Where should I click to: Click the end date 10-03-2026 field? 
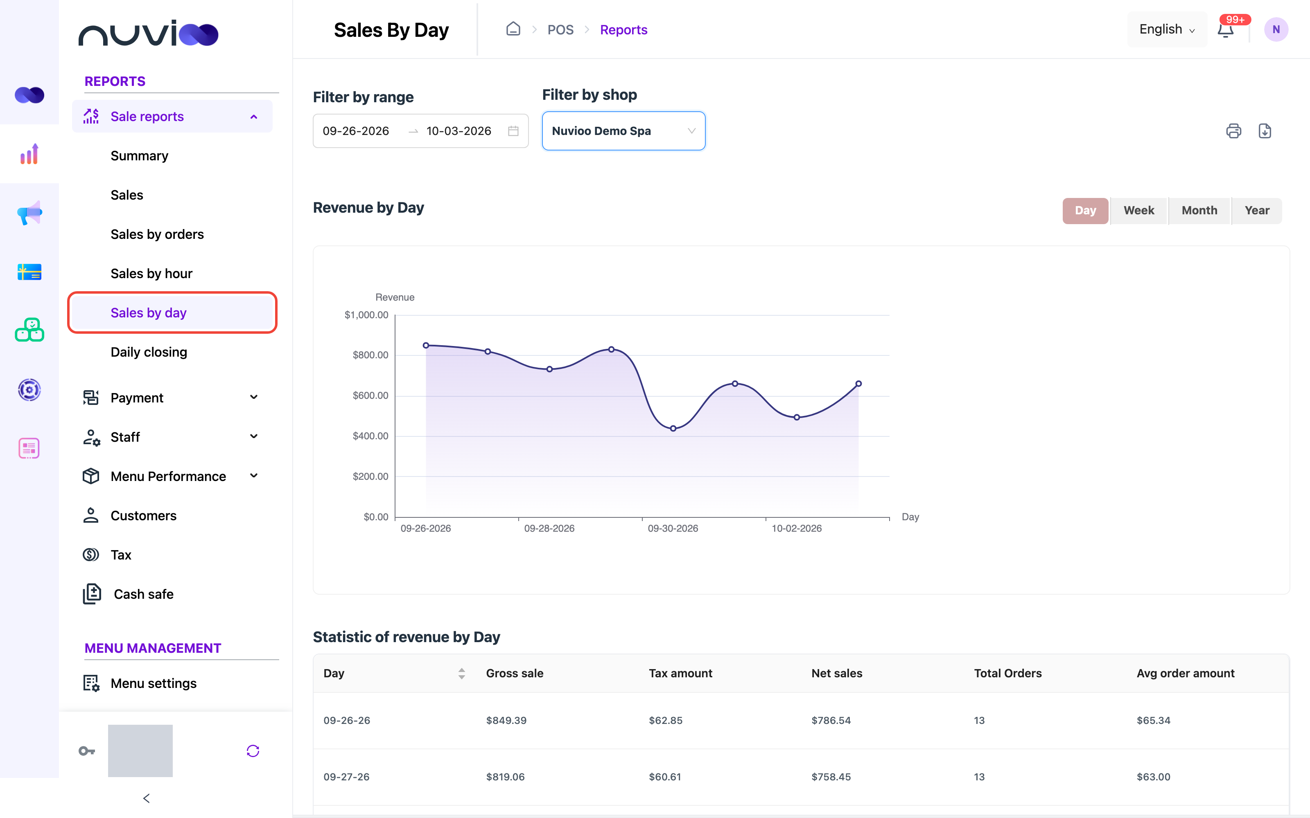(458, 131)
